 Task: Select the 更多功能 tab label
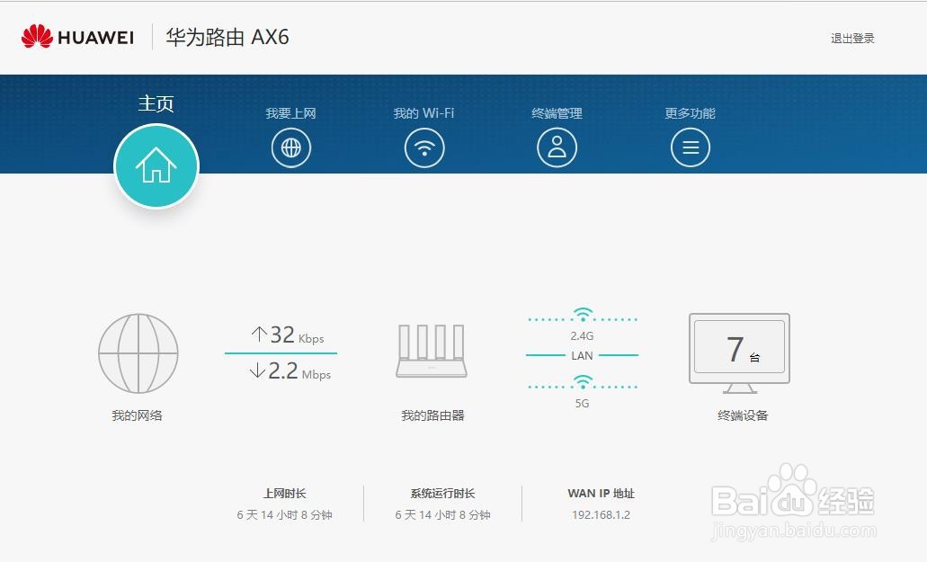[690, 113]
